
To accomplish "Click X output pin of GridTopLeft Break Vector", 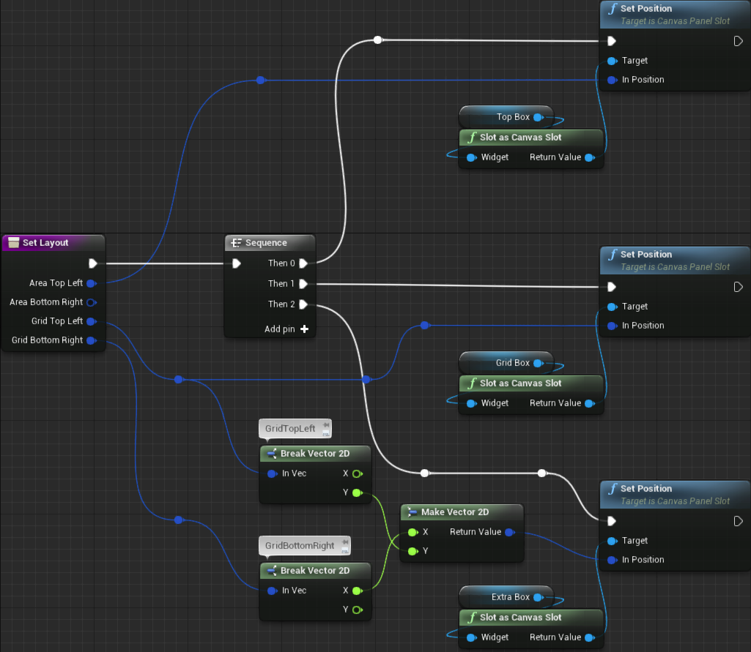I will pos(358,474).
